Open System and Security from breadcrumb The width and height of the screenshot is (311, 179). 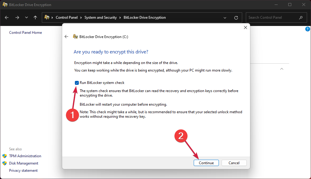100,18
